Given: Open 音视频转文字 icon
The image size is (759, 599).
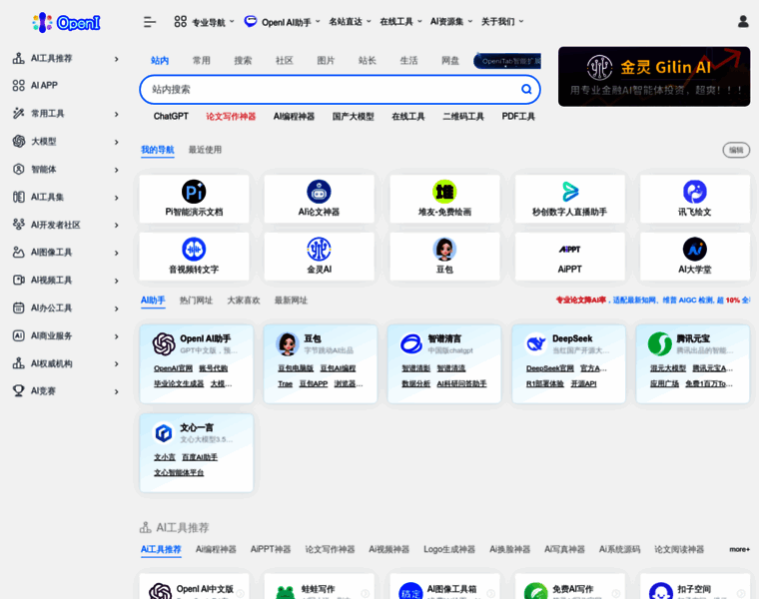Looking at the screenshot, I should click(x=194, y=250).
